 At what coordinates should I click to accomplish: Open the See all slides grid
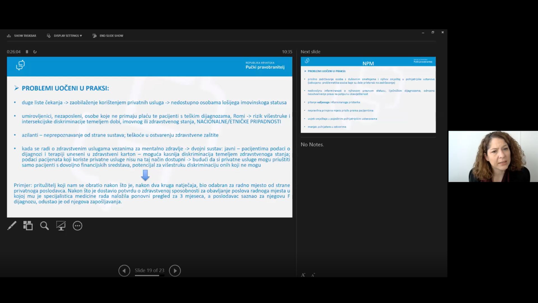(x=28, y=226)
